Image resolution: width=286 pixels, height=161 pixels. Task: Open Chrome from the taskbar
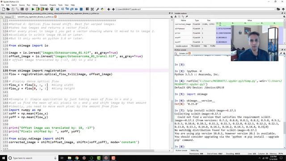[77, 158]
